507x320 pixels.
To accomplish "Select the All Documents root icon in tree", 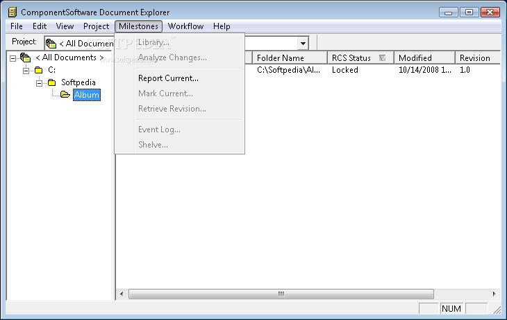I will pos(25,57).
